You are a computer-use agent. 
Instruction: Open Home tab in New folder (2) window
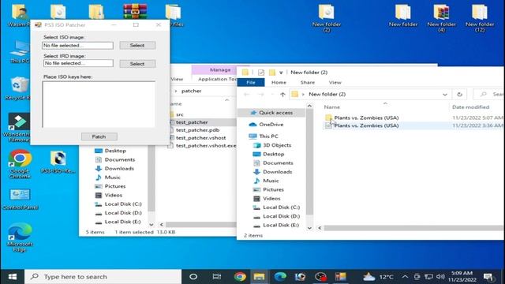click(279, 82)
